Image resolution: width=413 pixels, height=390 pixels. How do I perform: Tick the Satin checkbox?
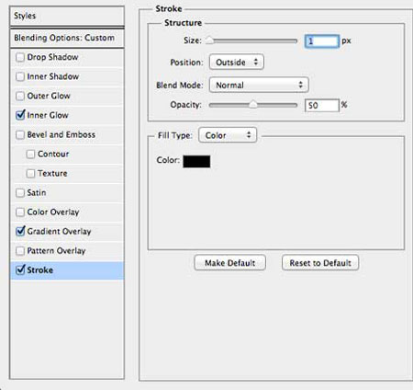20,192
